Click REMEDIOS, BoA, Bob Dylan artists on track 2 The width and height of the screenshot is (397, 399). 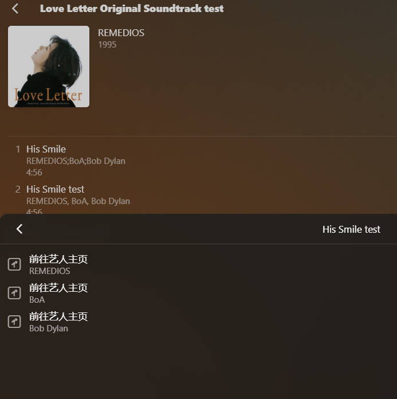78,201
